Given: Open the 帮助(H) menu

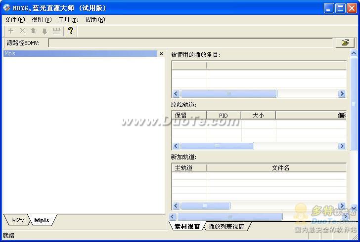Looking at the screenshot, I should click(95, 20).
